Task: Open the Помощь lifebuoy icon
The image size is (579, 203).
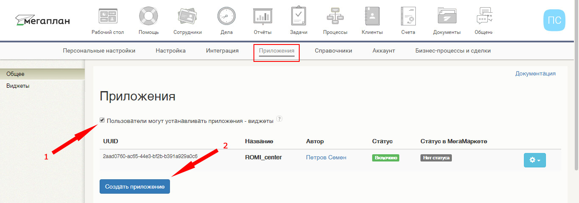Action: 148,17
